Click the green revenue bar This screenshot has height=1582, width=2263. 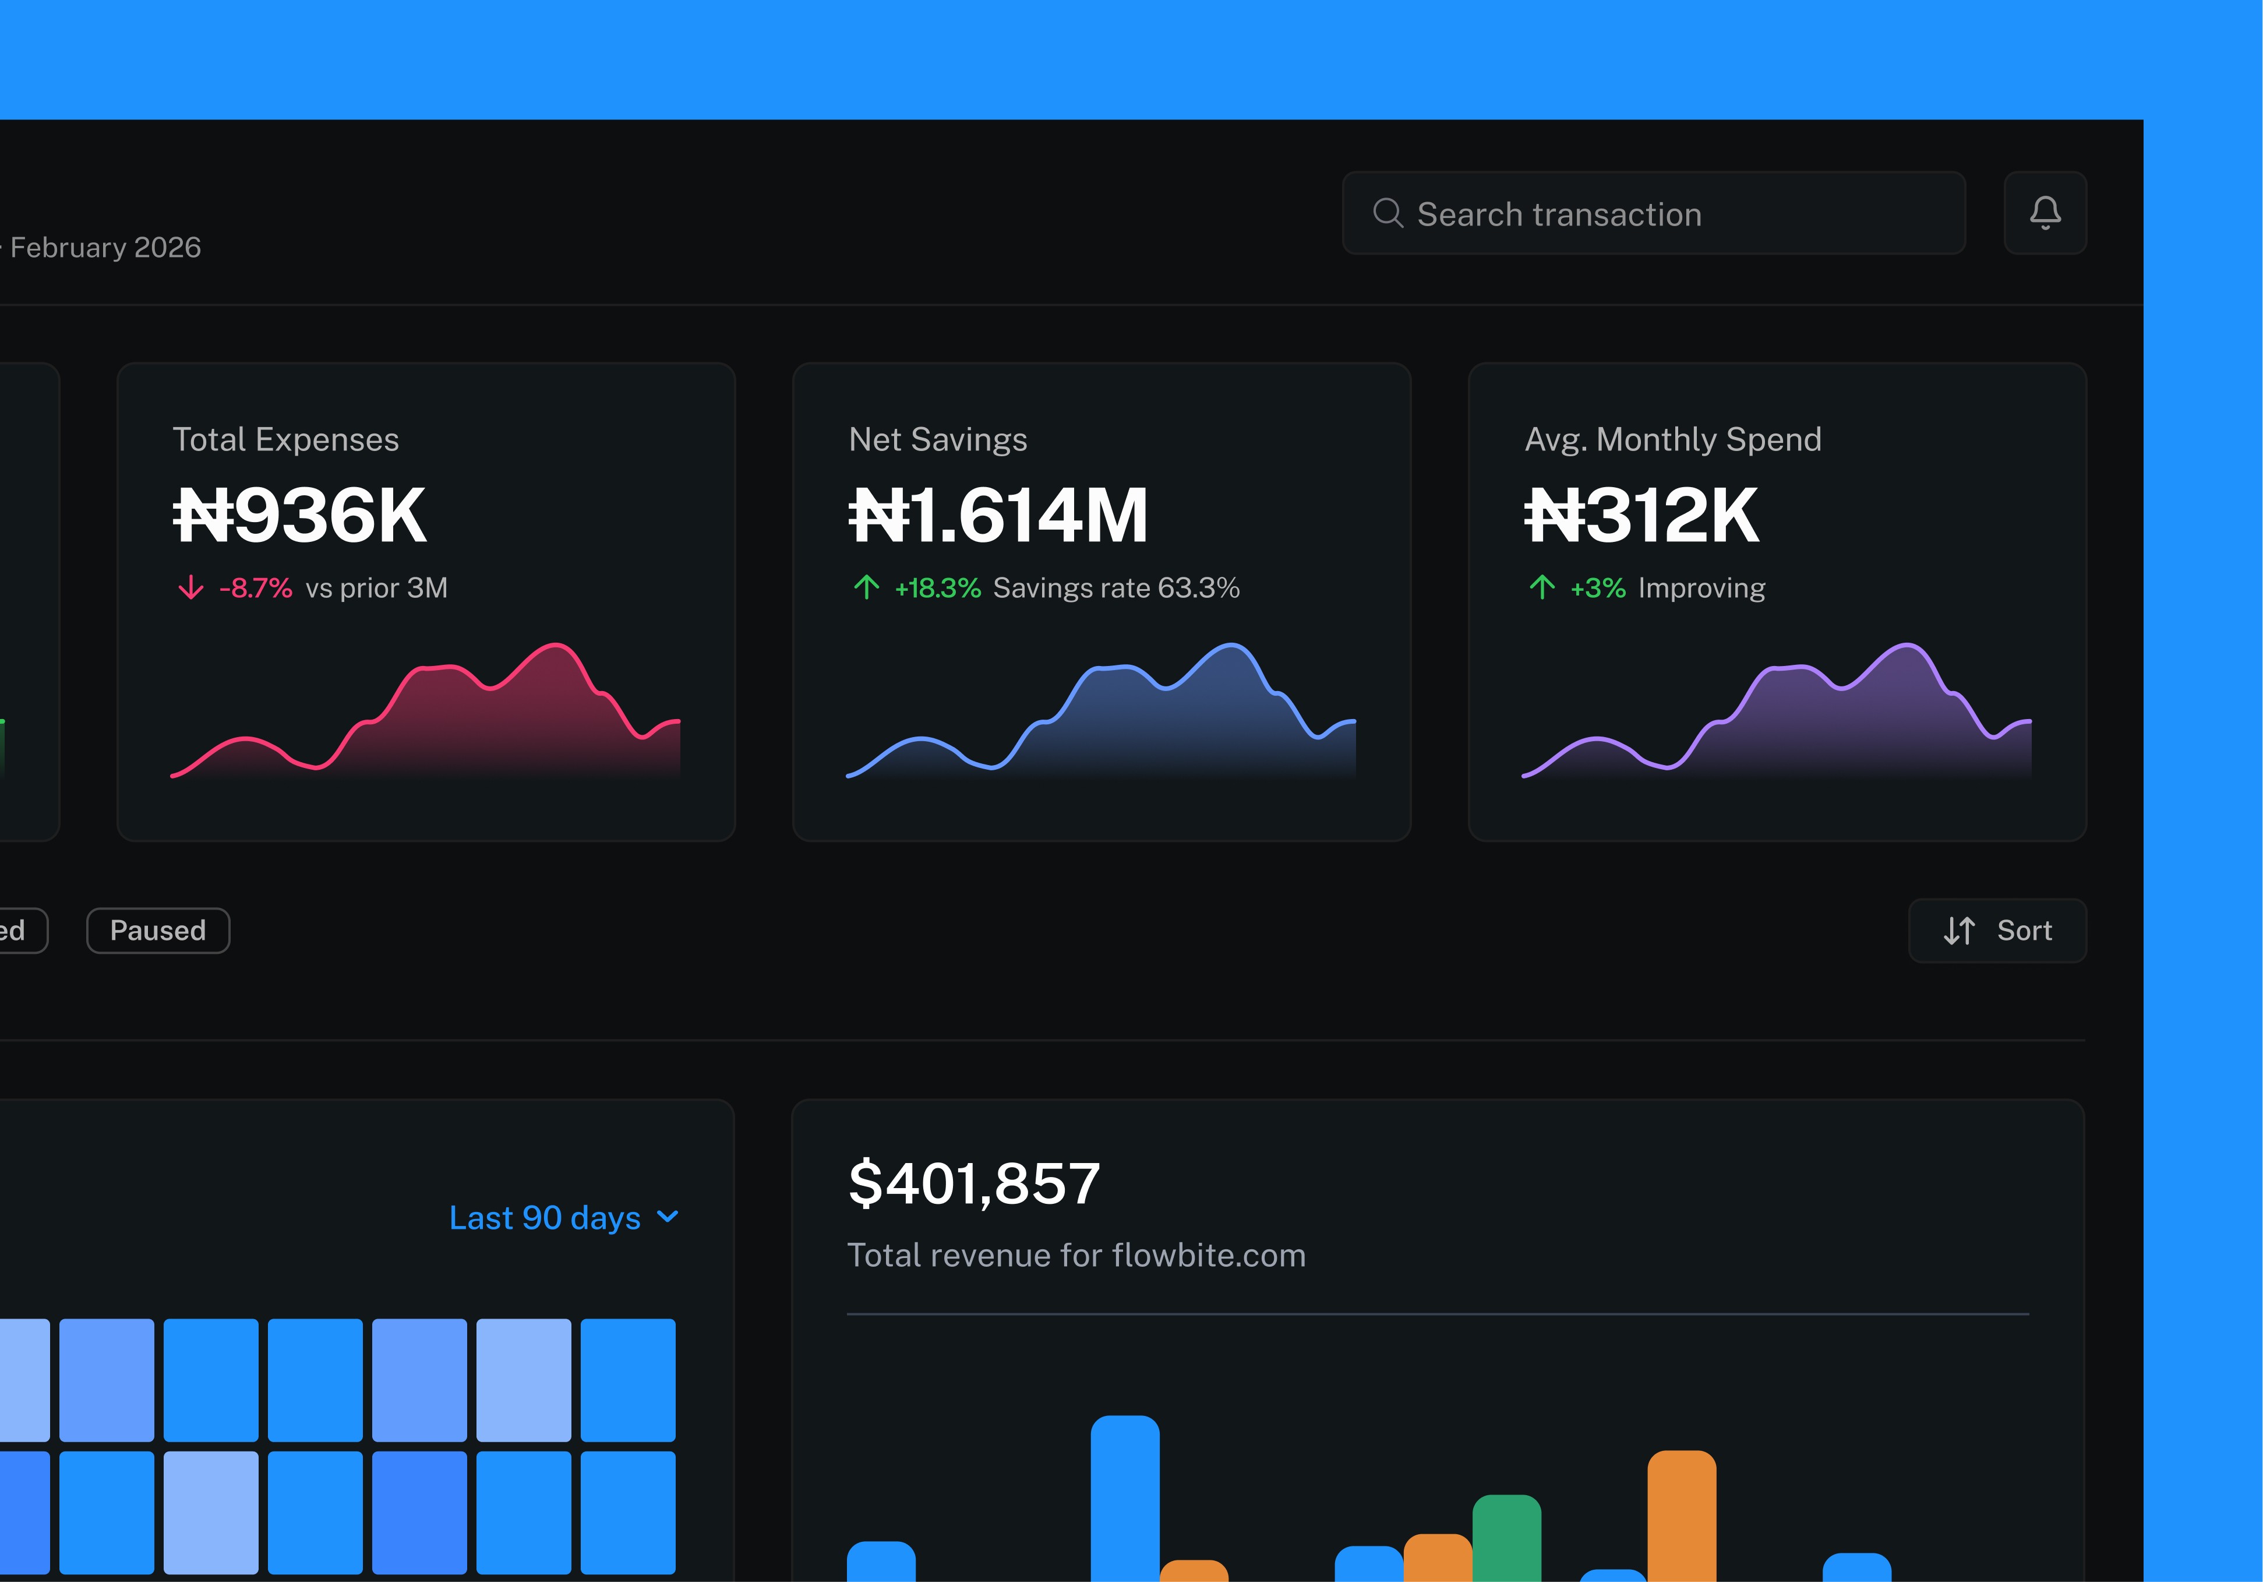coord(1506,1538)
